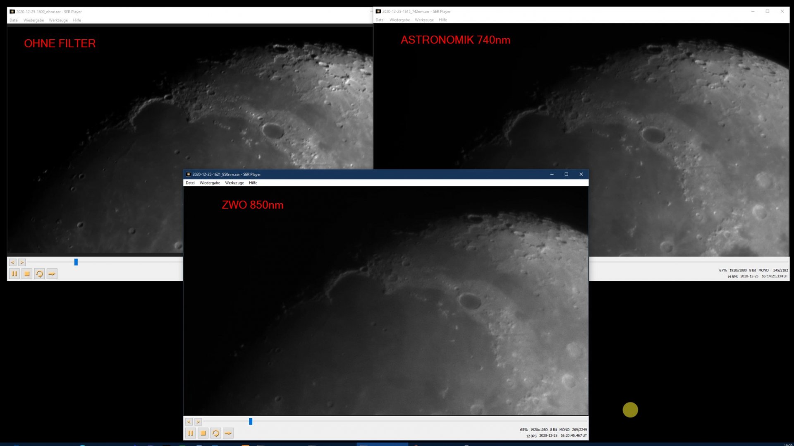
Task: Open Hilfe menu in the 742nm.ser window
Action: 443,20
